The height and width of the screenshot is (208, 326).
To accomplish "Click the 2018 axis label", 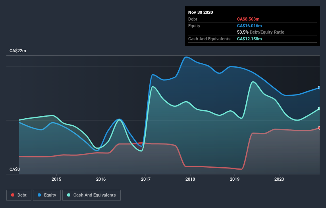I will pyautogui.click(x=190, y=179).
